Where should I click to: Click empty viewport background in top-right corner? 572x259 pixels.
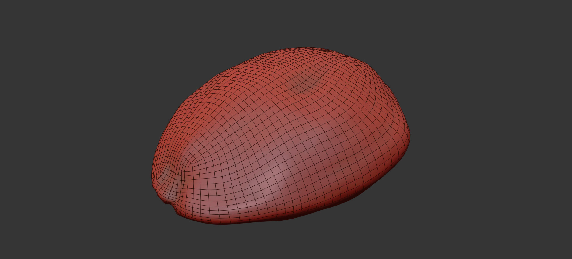click(542, 24)
